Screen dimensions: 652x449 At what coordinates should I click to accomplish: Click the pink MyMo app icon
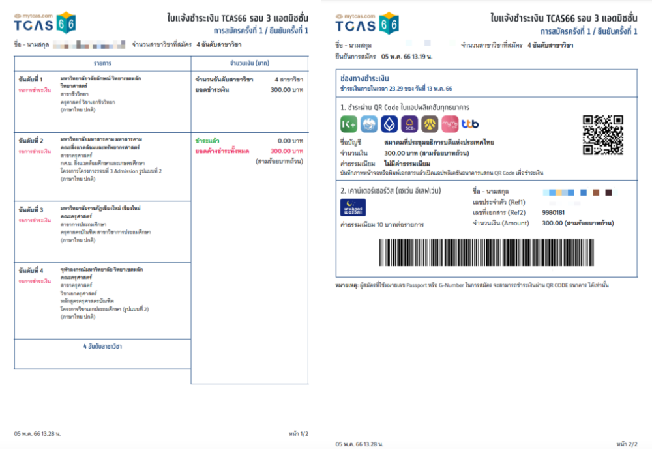point(449,124)
